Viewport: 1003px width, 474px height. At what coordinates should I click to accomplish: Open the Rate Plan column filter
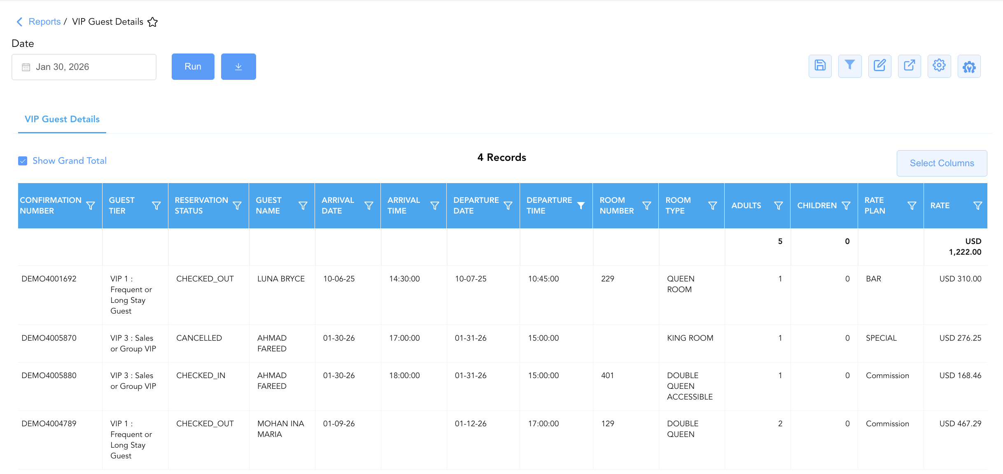coord(912,205)
